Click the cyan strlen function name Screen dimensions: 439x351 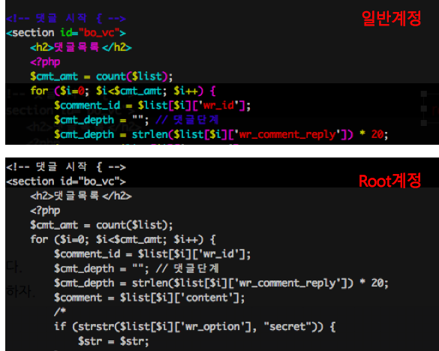click(x=150, y=135)
